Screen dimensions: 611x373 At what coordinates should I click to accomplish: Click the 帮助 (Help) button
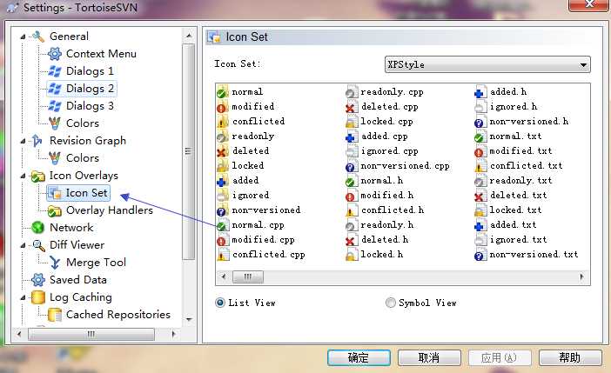click(x=570, y=357)
